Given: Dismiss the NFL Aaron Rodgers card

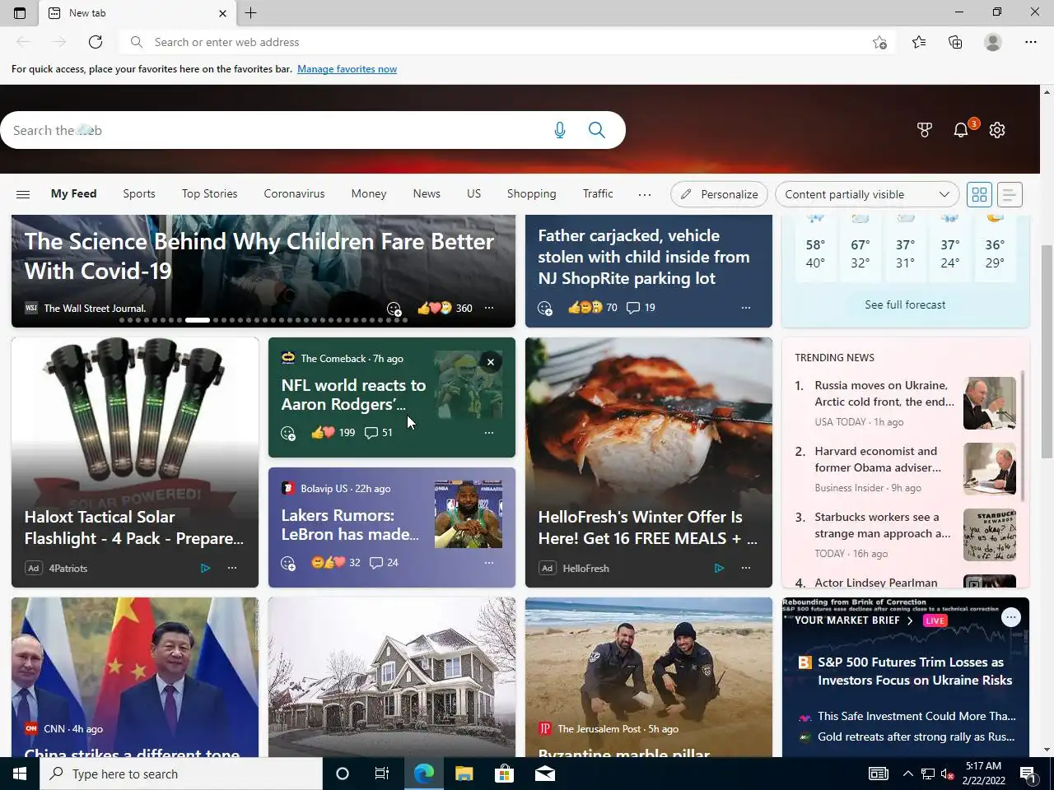Looking at the screenshot, I should pos(491,362).
